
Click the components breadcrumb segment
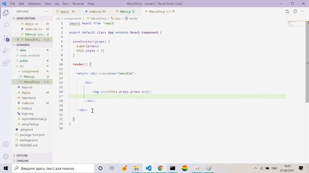(x=73, y=18)
